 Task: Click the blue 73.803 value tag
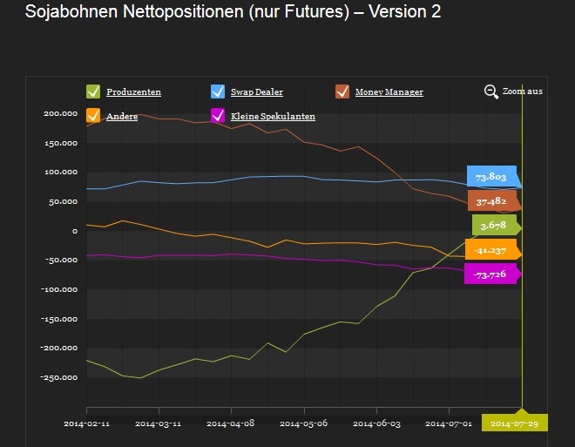[492, 177]
